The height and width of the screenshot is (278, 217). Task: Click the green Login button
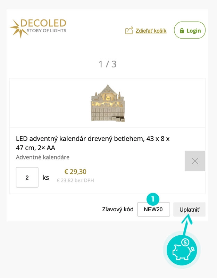[190, 30]
